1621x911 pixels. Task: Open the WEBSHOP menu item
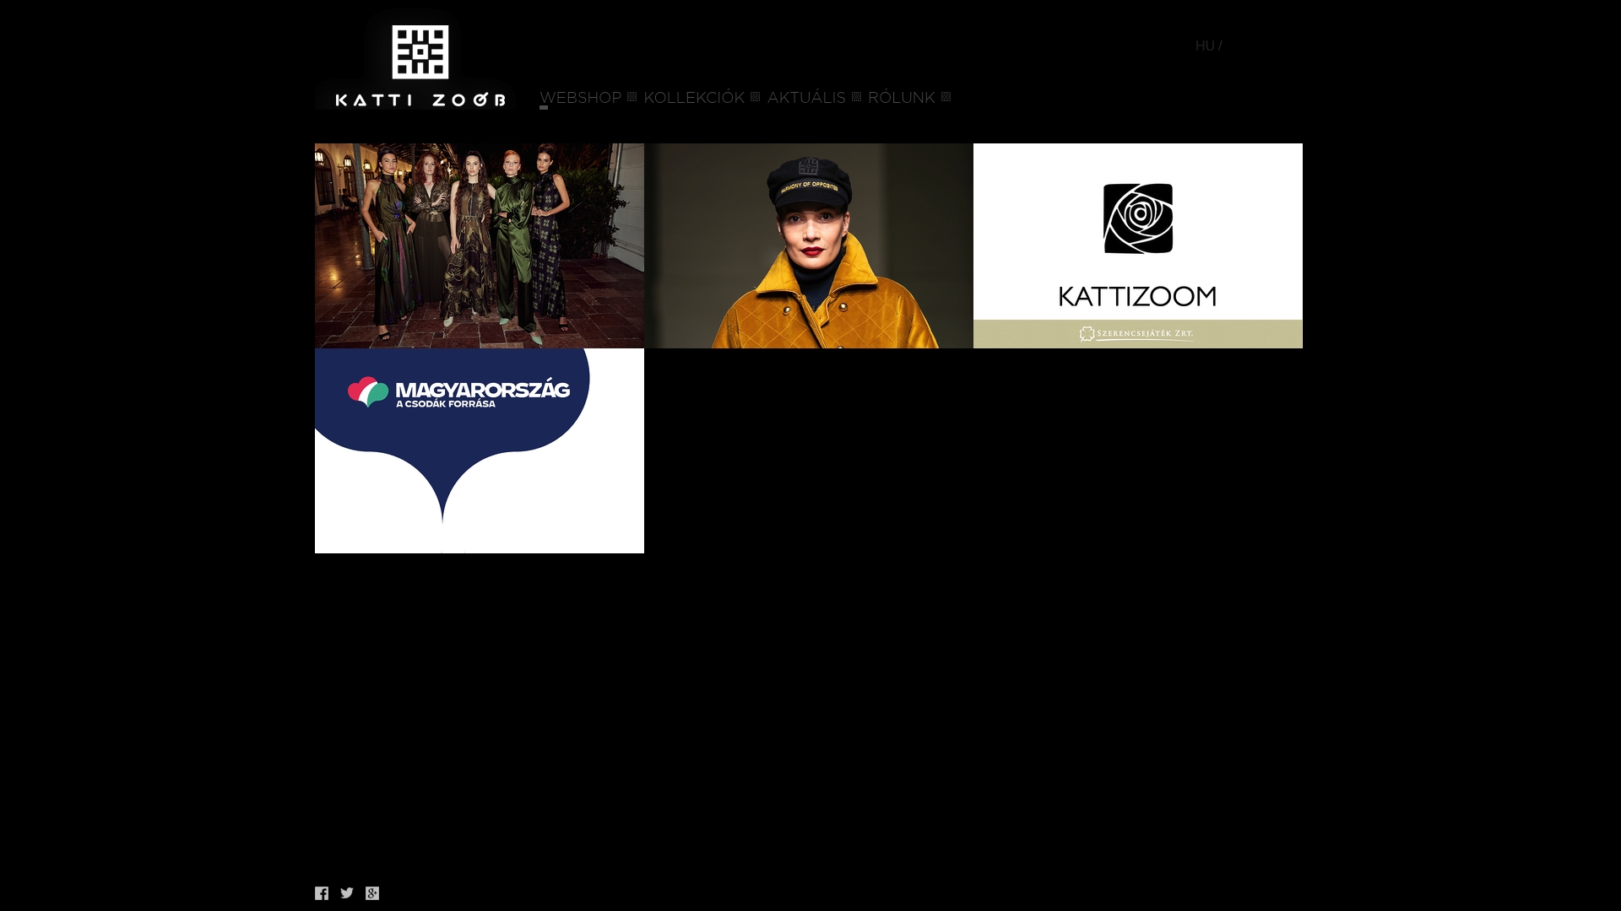pos(580,98)
